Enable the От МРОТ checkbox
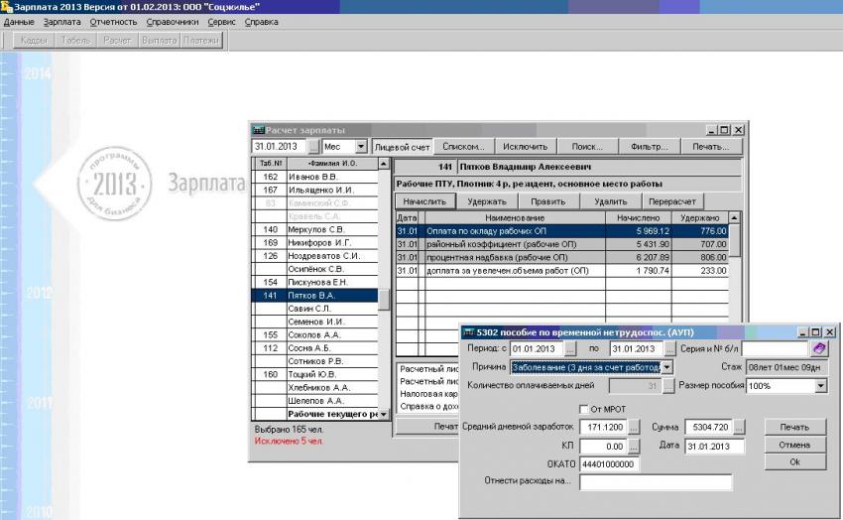843x520 pixels. tap(583, 408)
